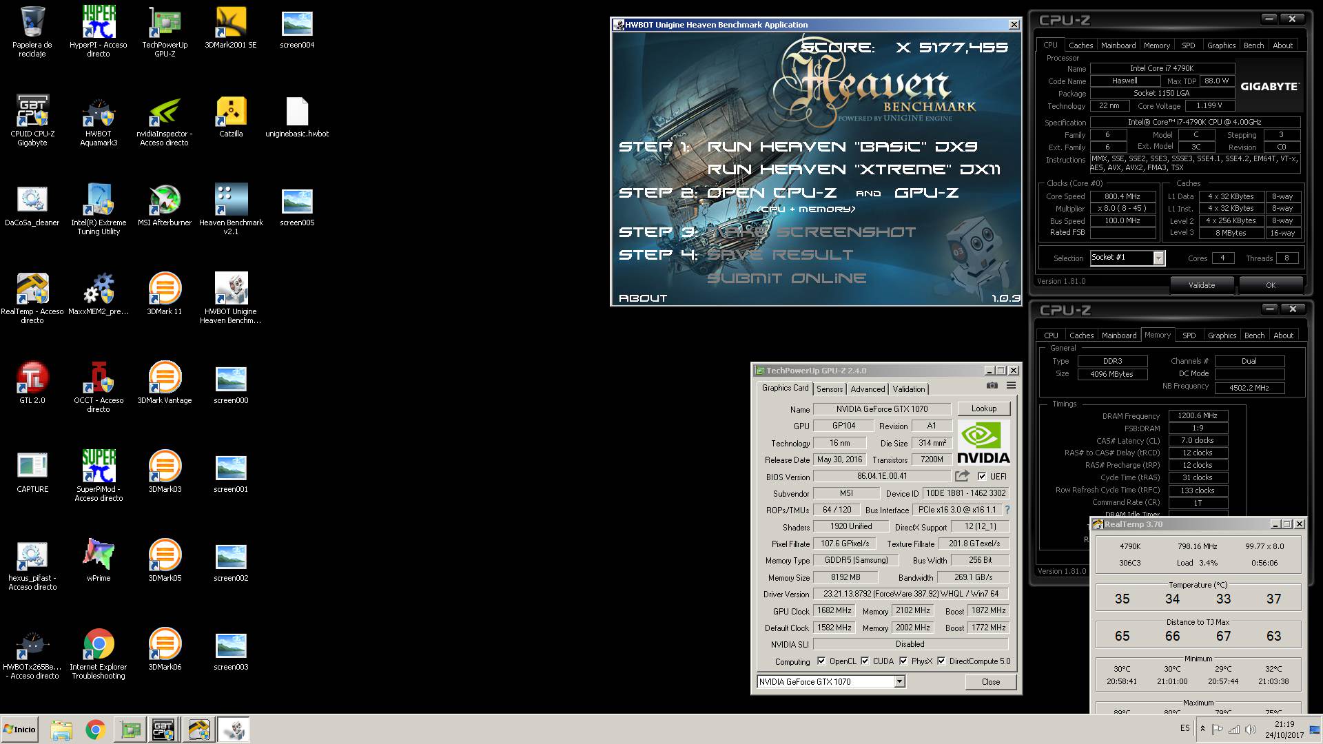
Task: Open GPU-Z hamburger menu icon
Action: point(1011,386)
